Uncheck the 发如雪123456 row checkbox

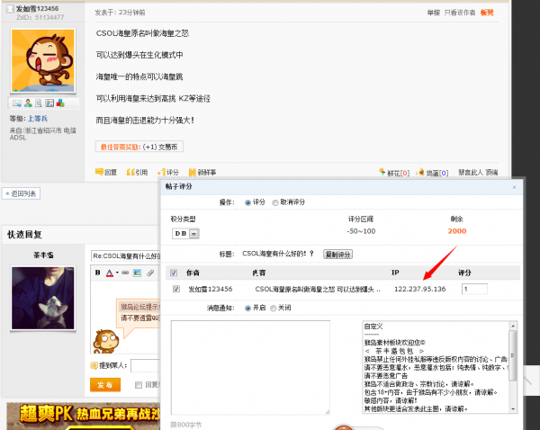coord(176,289)
